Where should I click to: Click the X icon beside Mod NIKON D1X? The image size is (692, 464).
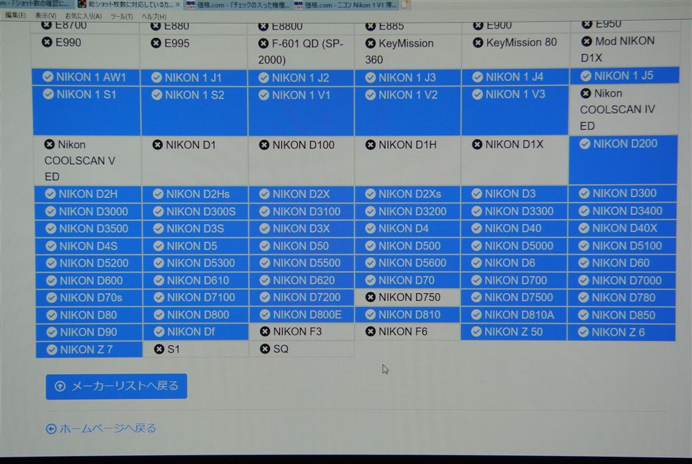(587, 41)
